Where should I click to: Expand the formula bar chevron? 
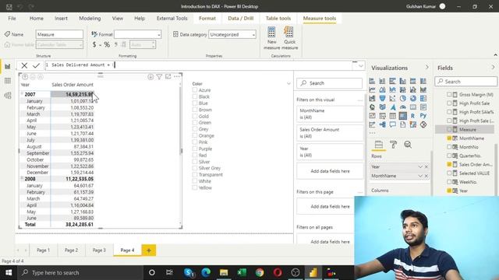pos(361,65)
